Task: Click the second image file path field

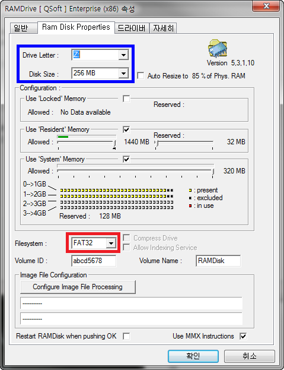Action: (x=132, y=319)
